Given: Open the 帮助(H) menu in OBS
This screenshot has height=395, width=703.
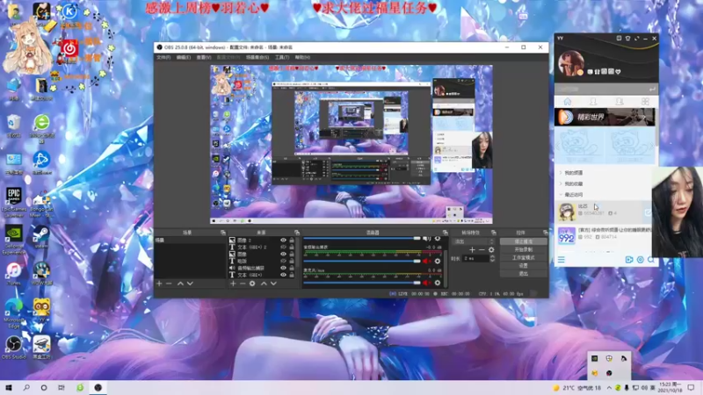Looking at the screenshot, I should (302, 57).
